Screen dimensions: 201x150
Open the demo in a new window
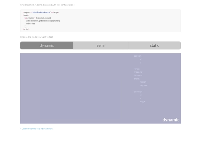click(36, 129)
